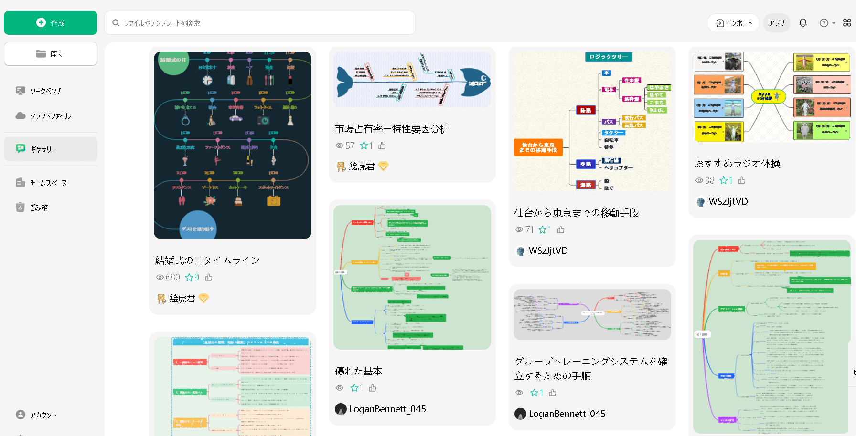The height and width of the screenshot is (436, 856).
Task: Click the green 作成 create button
Action: click(x=51, y=23)
